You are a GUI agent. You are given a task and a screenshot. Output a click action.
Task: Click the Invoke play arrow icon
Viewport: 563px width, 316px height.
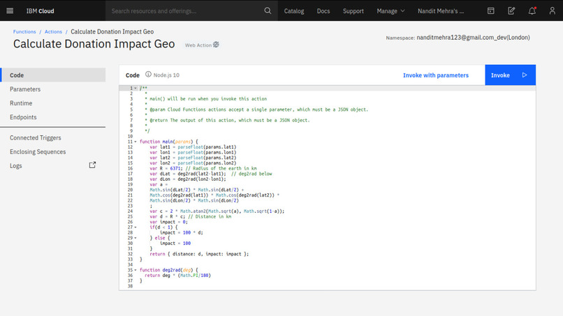coord(525,75)
